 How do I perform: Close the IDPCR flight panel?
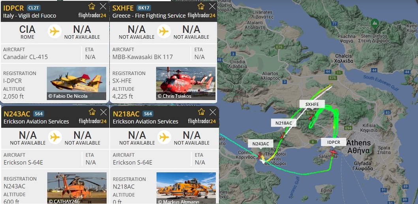coord(103,6)
